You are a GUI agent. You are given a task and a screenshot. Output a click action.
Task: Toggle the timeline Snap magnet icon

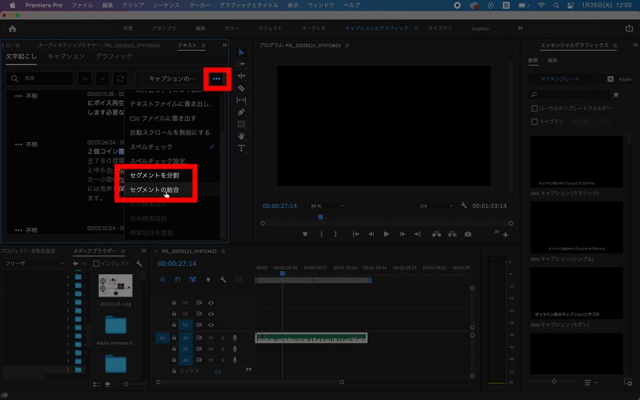pyautogui.click(x=177, y=280)
